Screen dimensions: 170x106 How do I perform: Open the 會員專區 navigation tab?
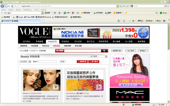click(141, 41)
